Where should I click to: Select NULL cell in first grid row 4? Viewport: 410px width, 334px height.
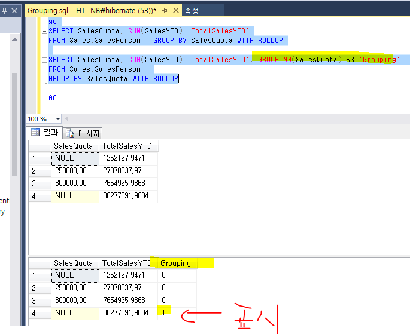point(75,196)
